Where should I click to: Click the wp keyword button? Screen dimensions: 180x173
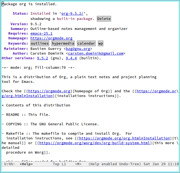[x=101, y=44]
